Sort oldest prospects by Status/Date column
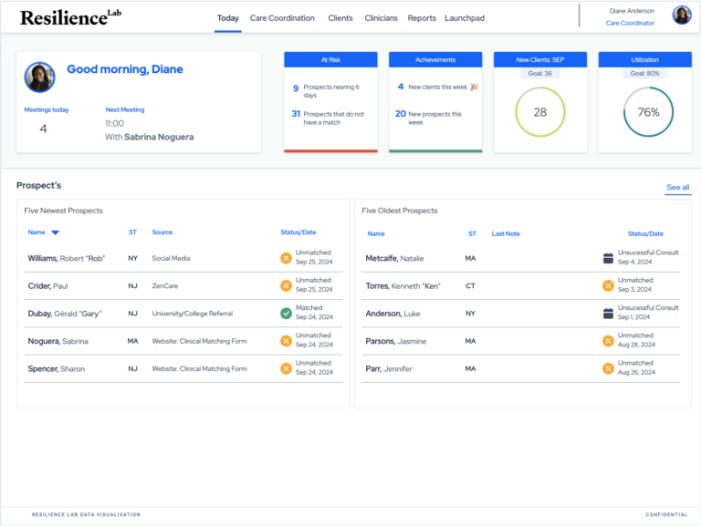This screenshot has width=701, height=526. pos(645,233)
